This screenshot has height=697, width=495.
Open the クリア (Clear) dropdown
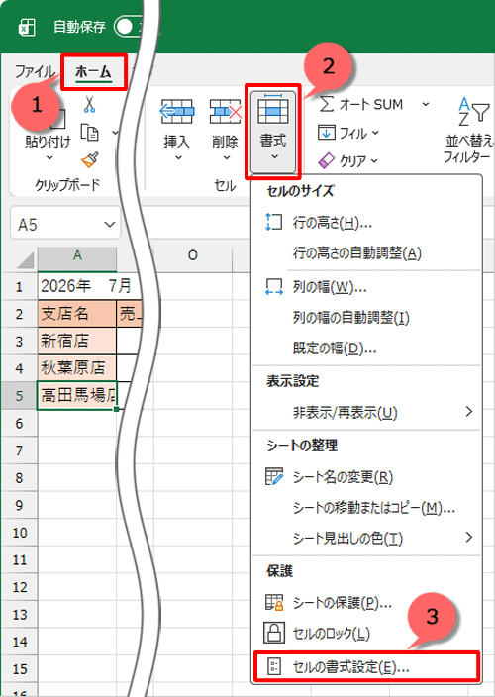tap(348, 161)
